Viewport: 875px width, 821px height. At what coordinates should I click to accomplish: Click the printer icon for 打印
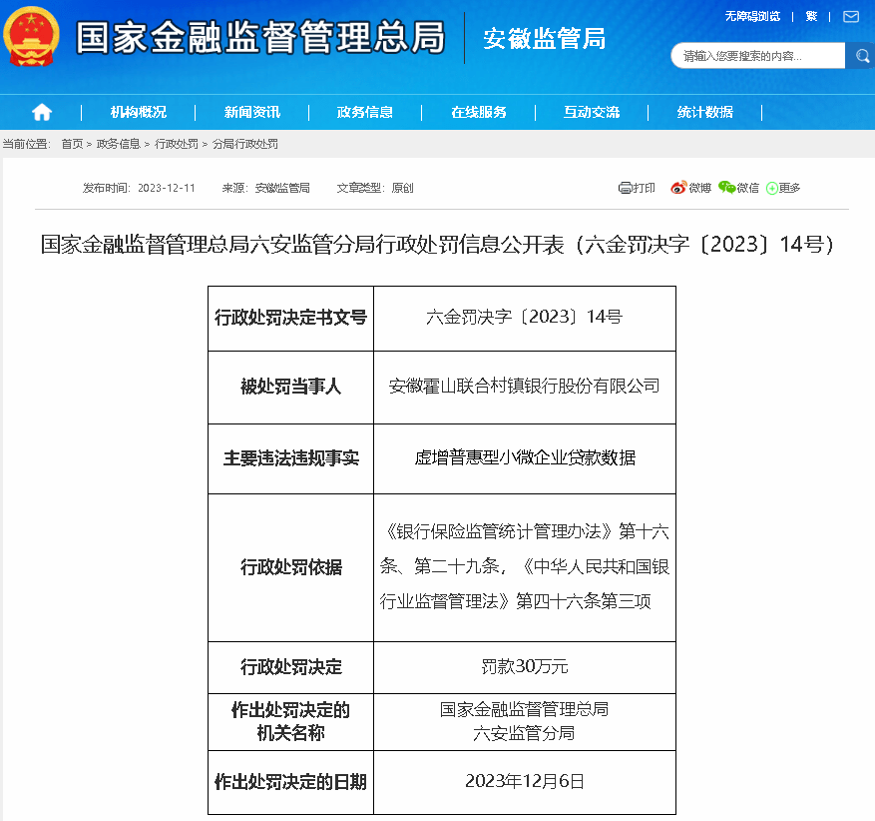[x=625, y=188]
